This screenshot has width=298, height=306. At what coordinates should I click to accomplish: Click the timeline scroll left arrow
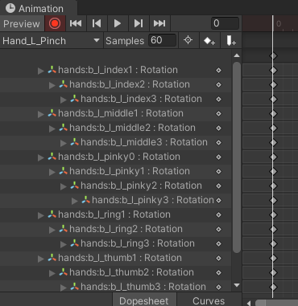(249, 303)
